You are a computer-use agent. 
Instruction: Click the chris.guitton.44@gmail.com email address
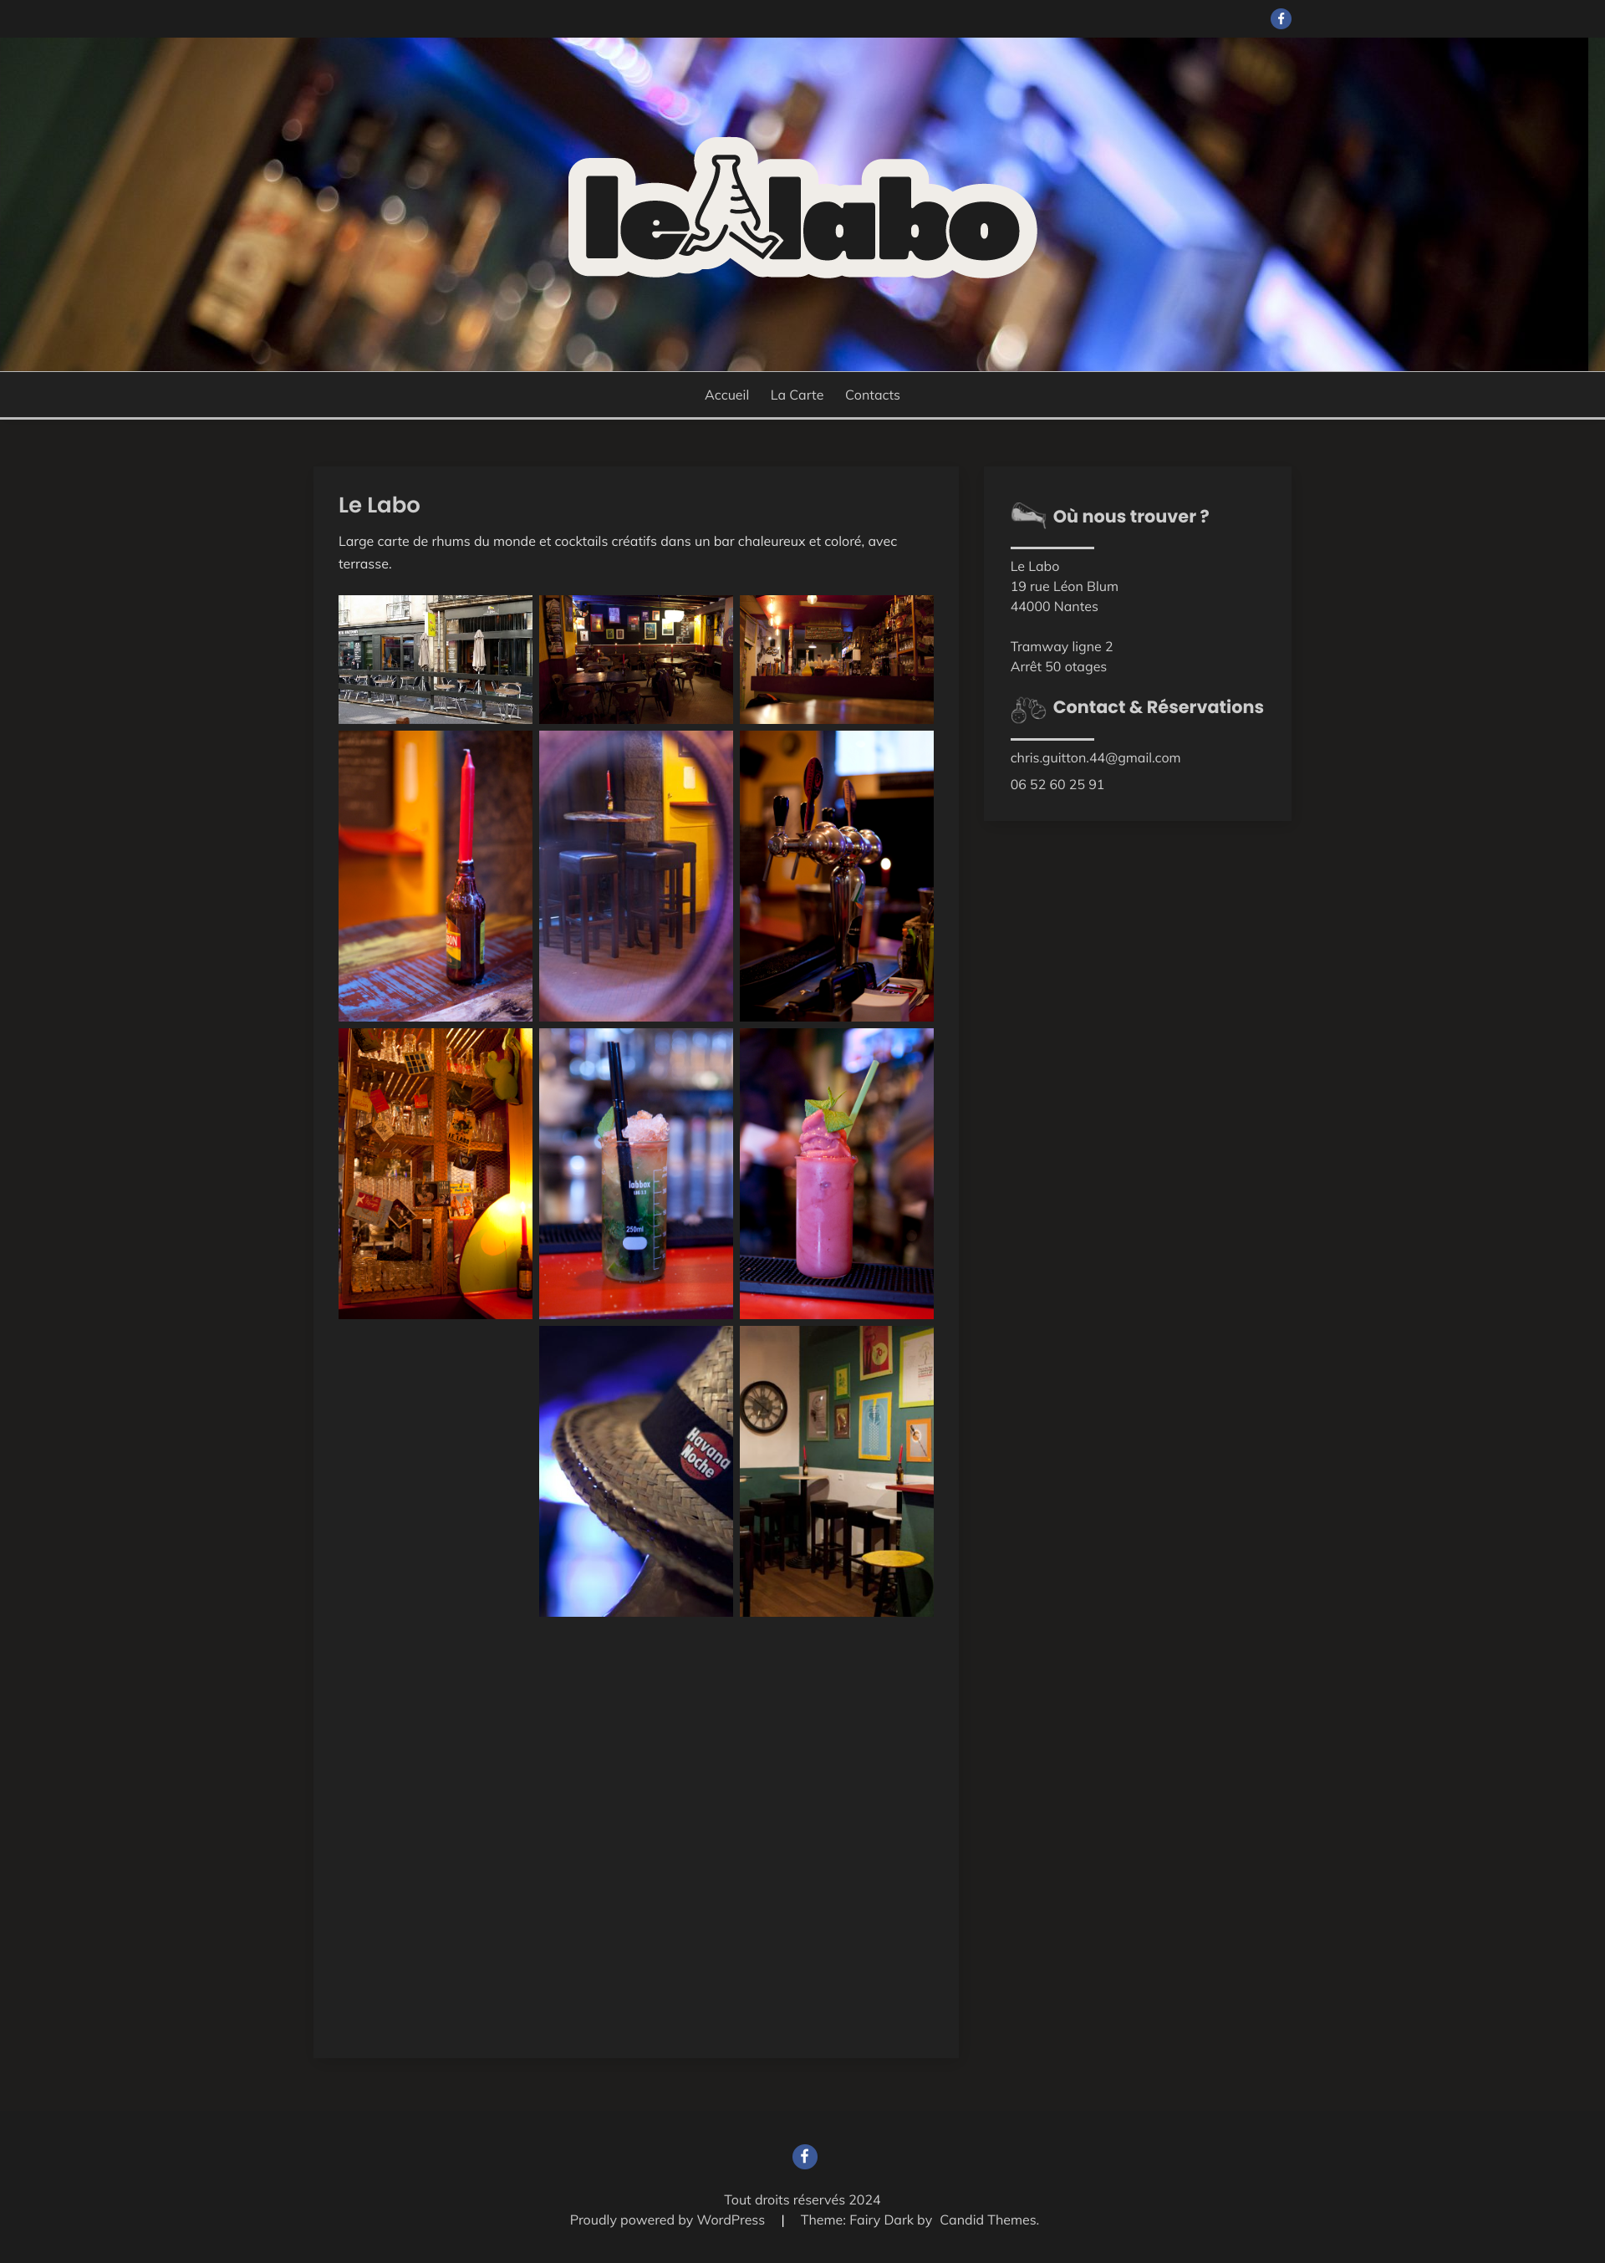[x=1095, y=758]
